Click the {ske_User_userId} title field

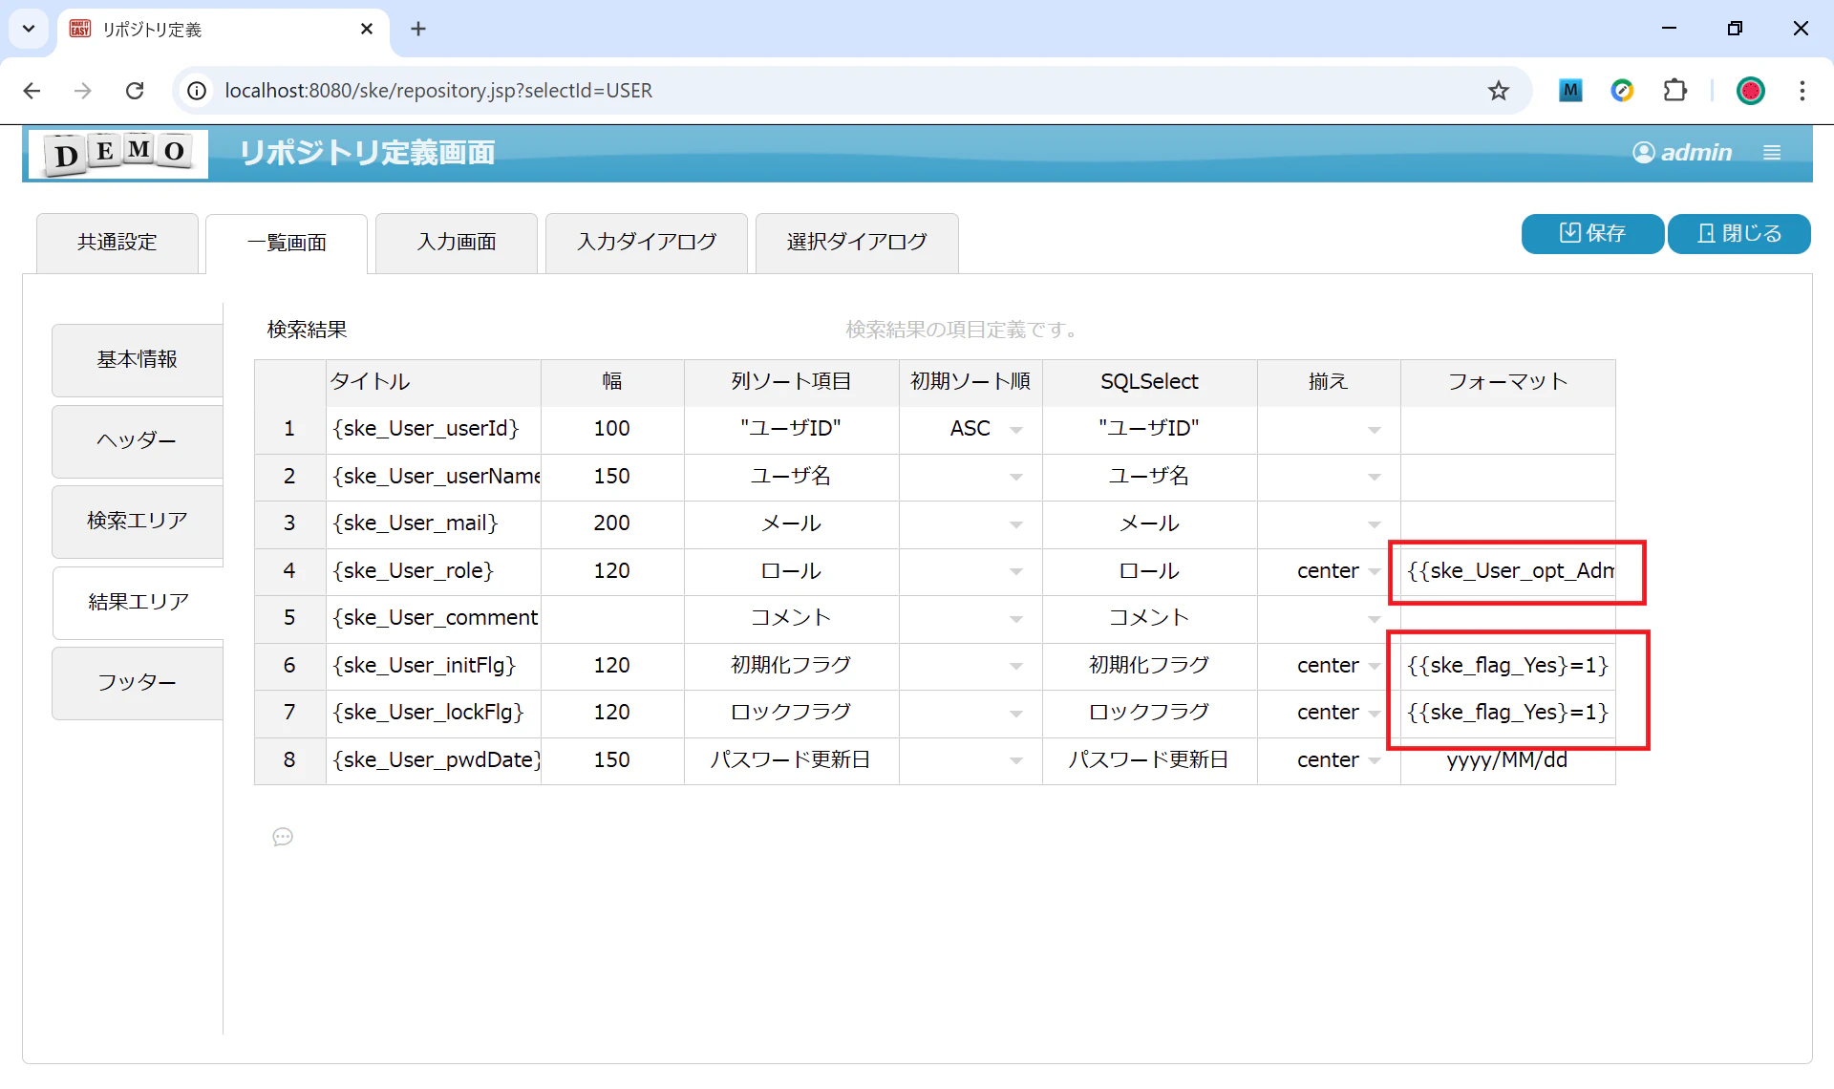pos(434,429)
